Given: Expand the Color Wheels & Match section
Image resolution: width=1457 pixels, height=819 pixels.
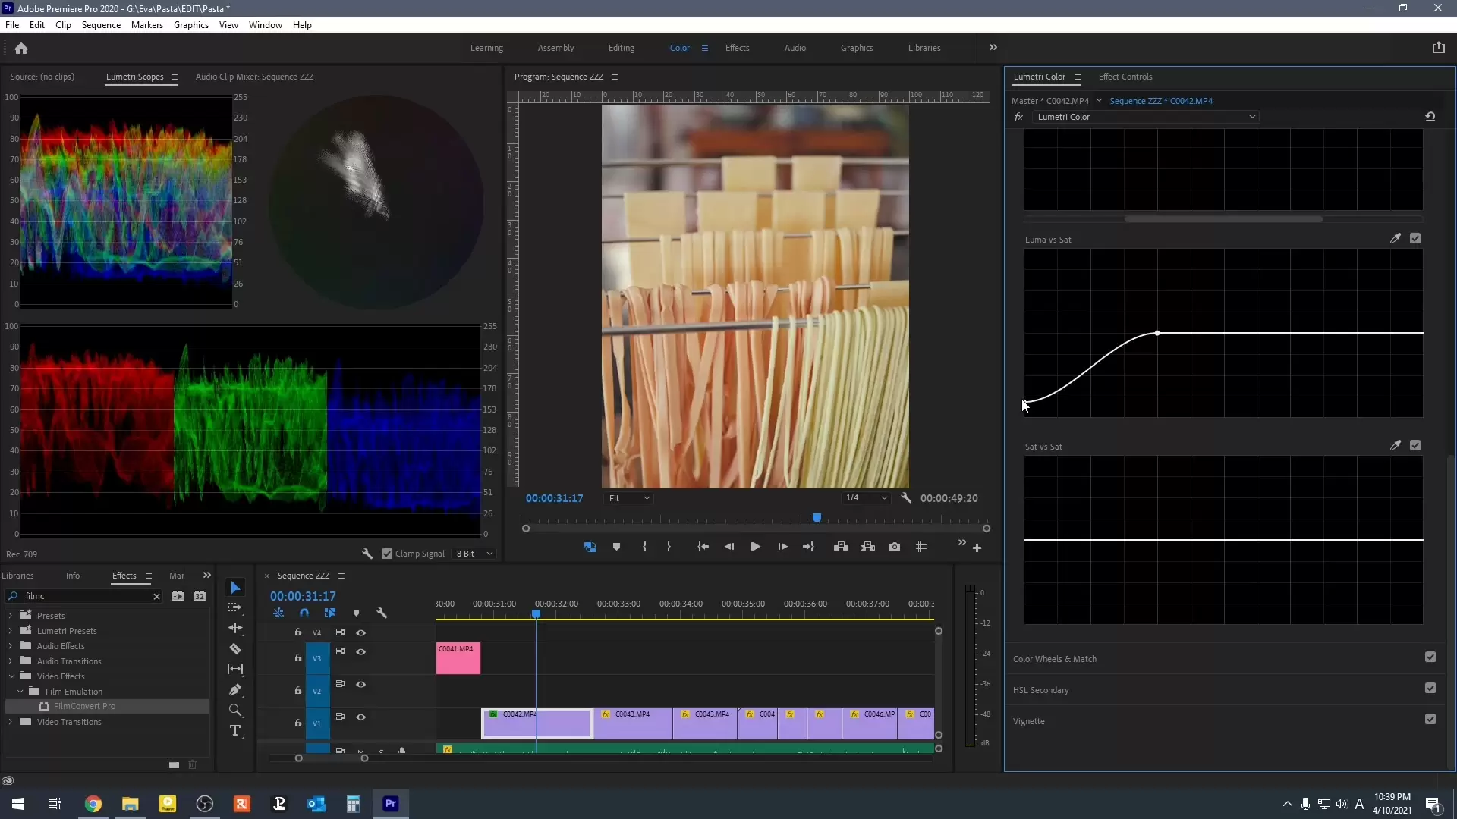Looking at the screenshot, I should (x=1054, y=659).
